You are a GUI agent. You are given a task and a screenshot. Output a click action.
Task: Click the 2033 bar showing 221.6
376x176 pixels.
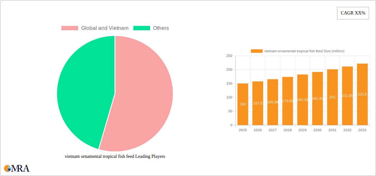coord(362,94)
